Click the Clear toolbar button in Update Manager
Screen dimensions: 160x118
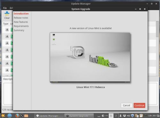(7, 16)
